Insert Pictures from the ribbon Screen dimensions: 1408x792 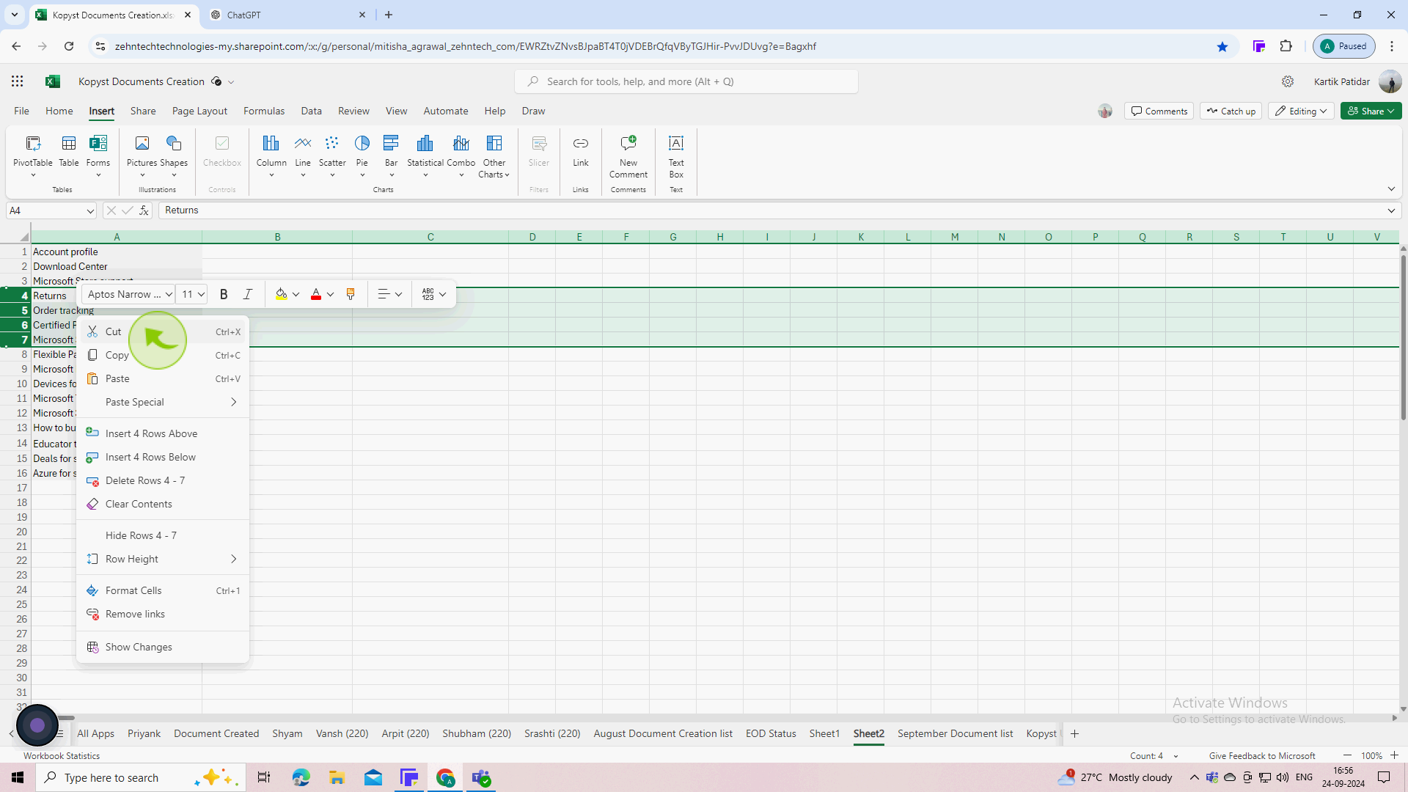(142, 155)
